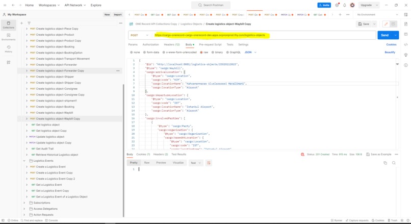Image resolution: width=411 pixels, height=224 pixels.
Task: Open the response Text format dropdown
Action: click(195, 163)
